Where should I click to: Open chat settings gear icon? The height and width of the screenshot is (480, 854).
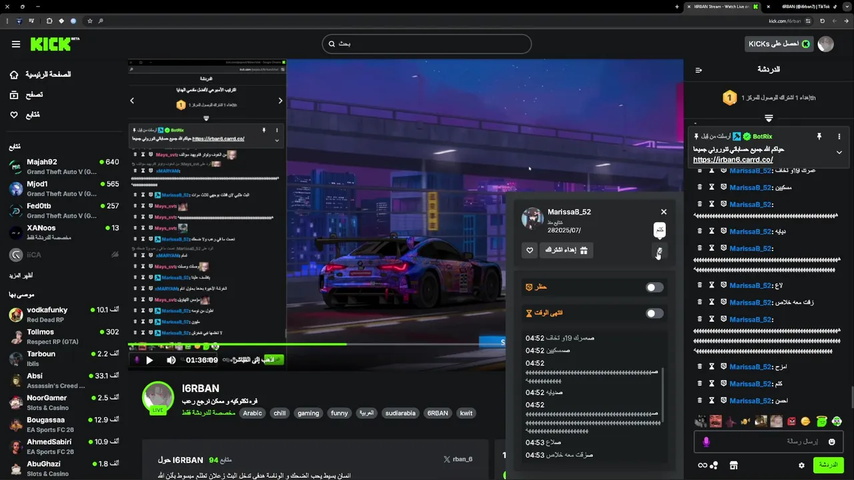[801, 465]
